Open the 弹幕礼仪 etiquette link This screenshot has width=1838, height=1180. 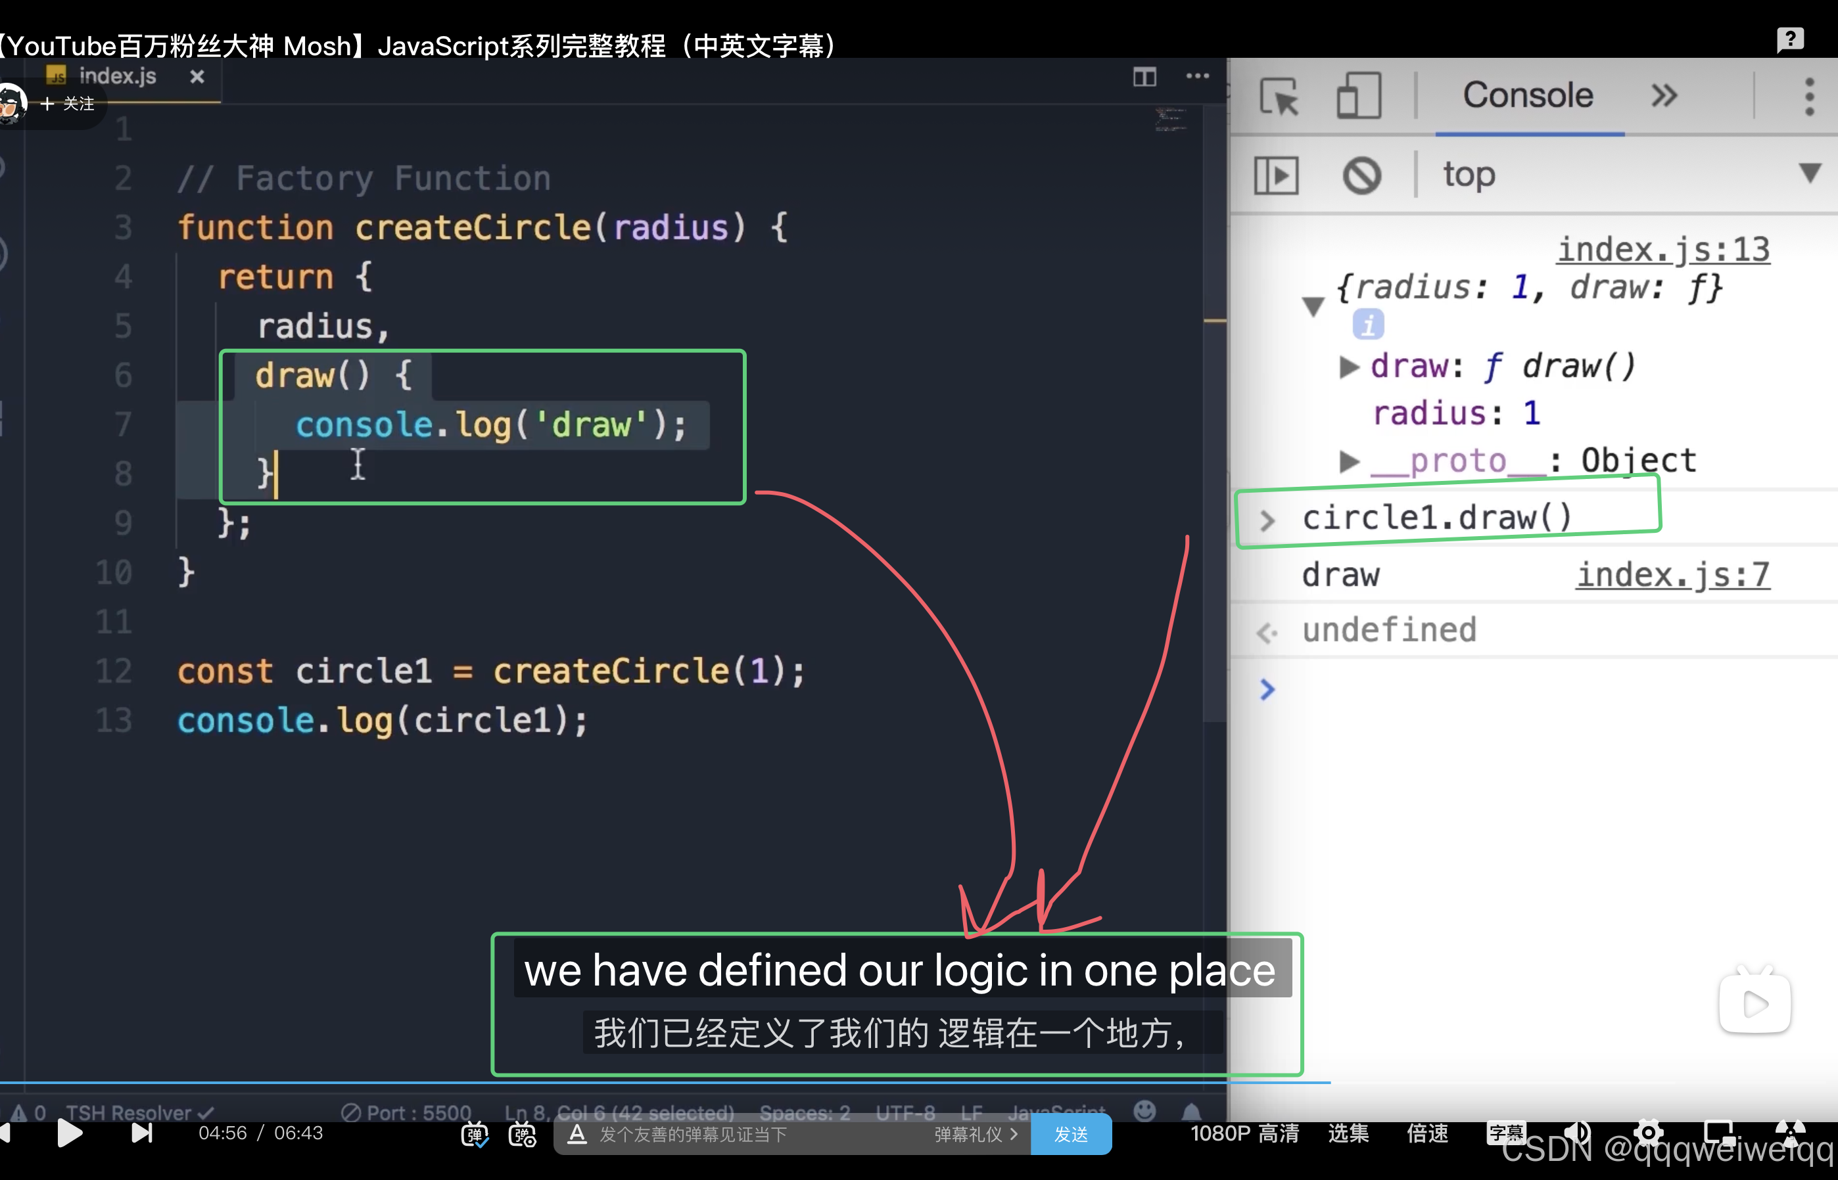click(976, 1134)
